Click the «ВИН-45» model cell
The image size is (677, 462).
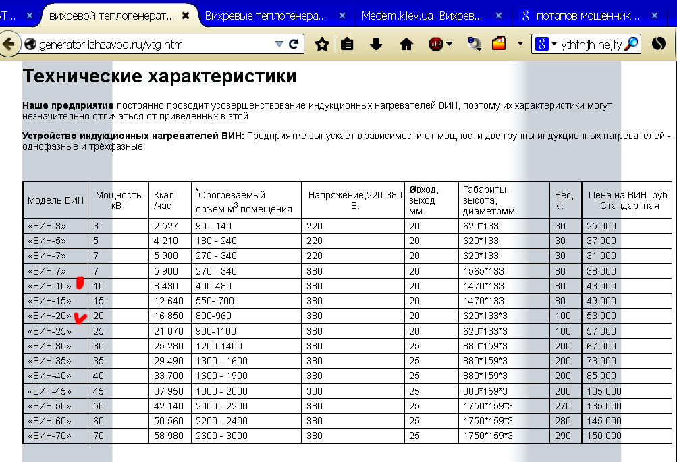tap(55, 391)
